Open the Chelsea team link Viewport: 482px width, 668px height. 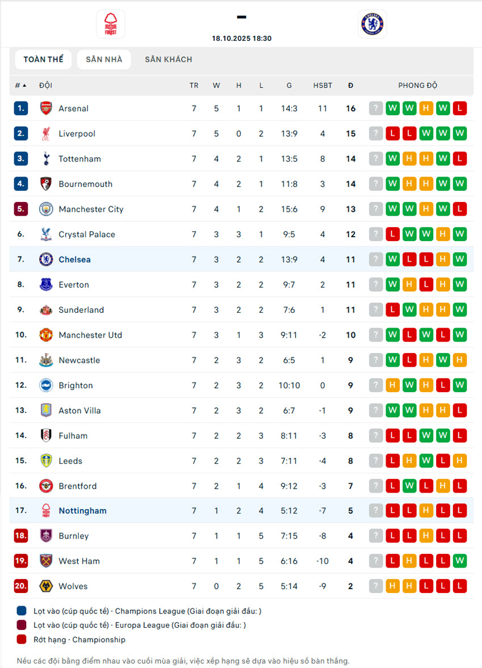click(74, 260)
